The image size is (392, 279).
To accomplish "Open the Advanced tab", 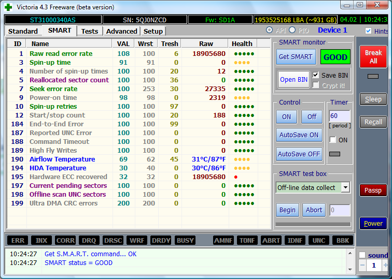I will 121,31.
